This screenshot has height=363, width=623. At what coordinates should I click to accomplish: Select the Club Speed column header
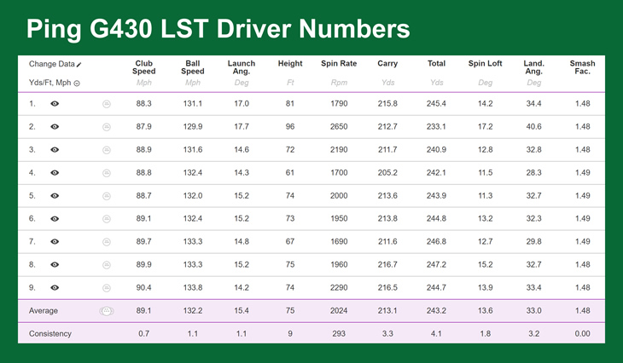tap(144, 67)
